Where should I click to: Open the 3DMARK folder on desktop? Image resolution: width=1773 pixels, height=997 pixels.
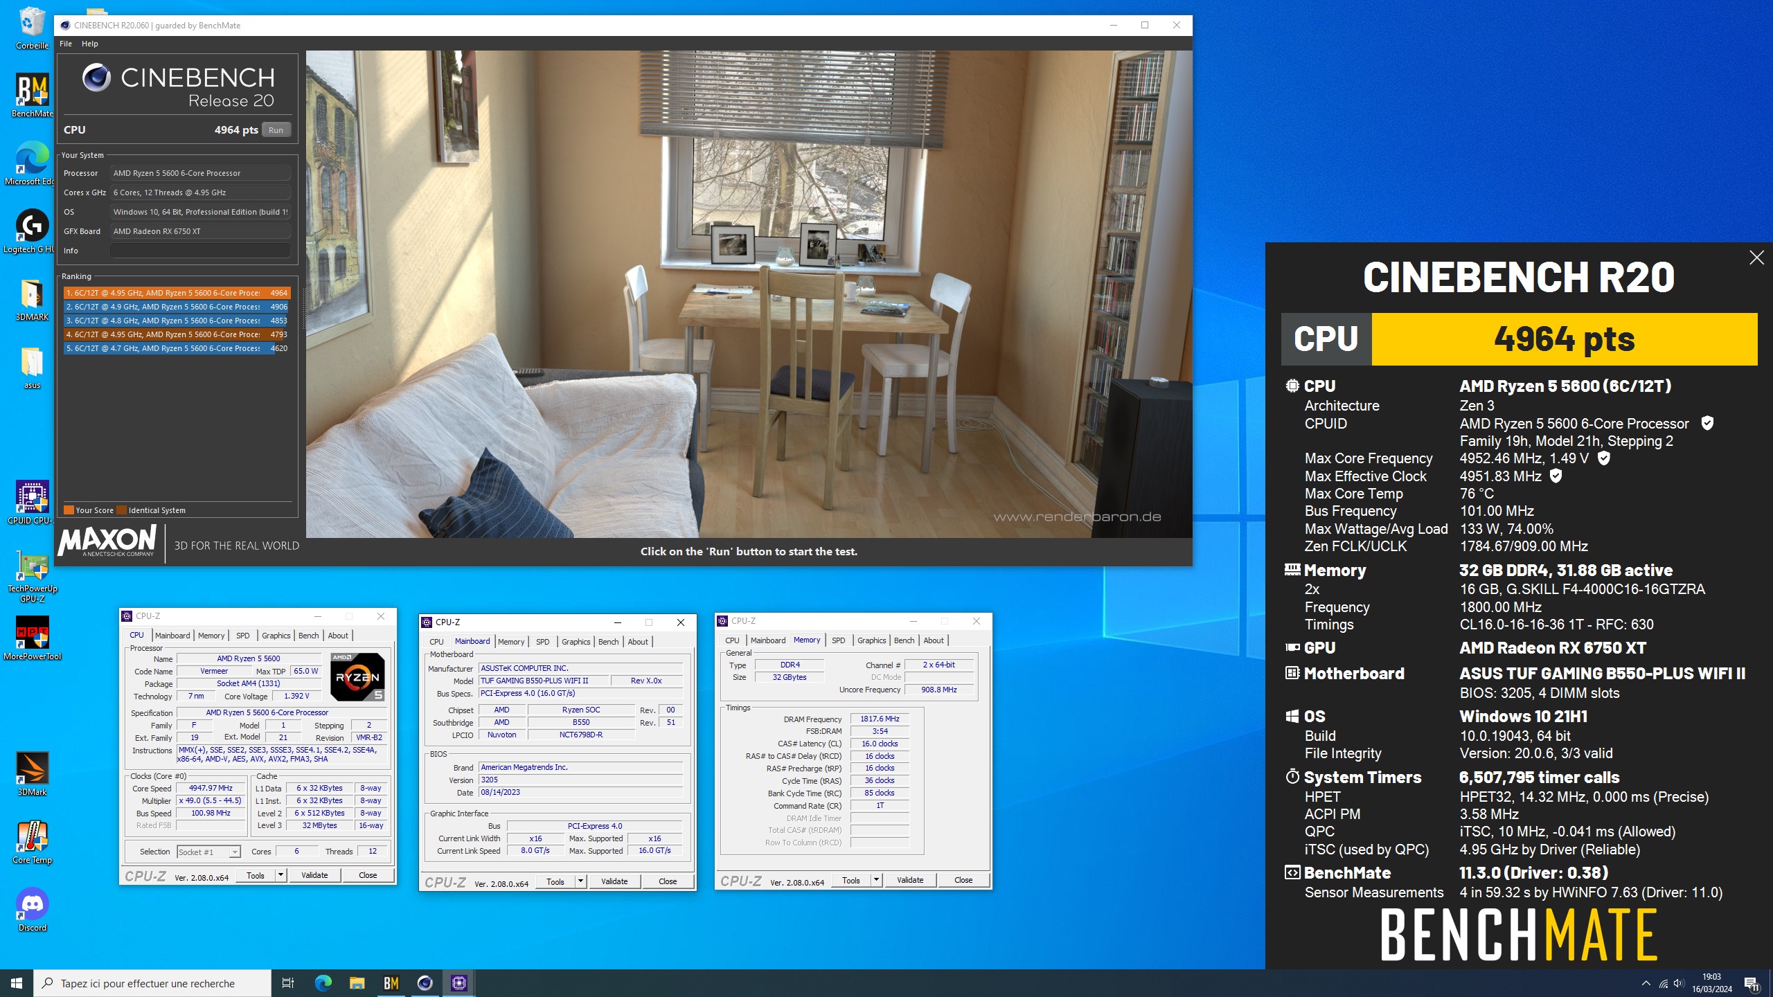[32, 299]
